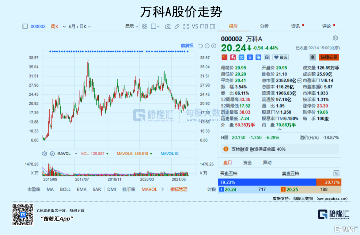Take a chart snapshot with camera icon

[x=168, y=27]
